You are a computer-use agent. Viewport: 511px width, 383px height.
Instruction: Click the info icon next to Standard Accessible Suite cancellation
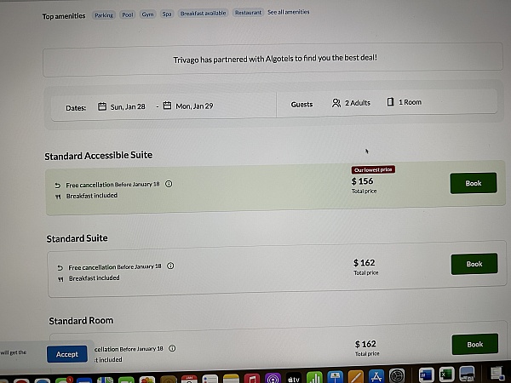click(169, 184)
